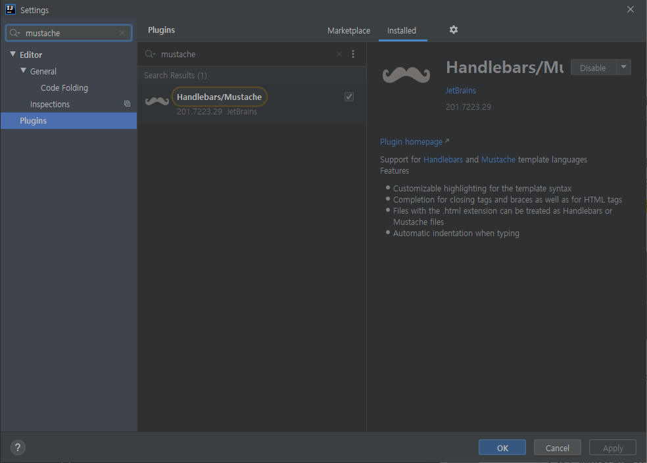This screenshot has width=647, height=463.
Task: Click the IntelliJ IDEA logo in title bar
Action: click(11, 9)
